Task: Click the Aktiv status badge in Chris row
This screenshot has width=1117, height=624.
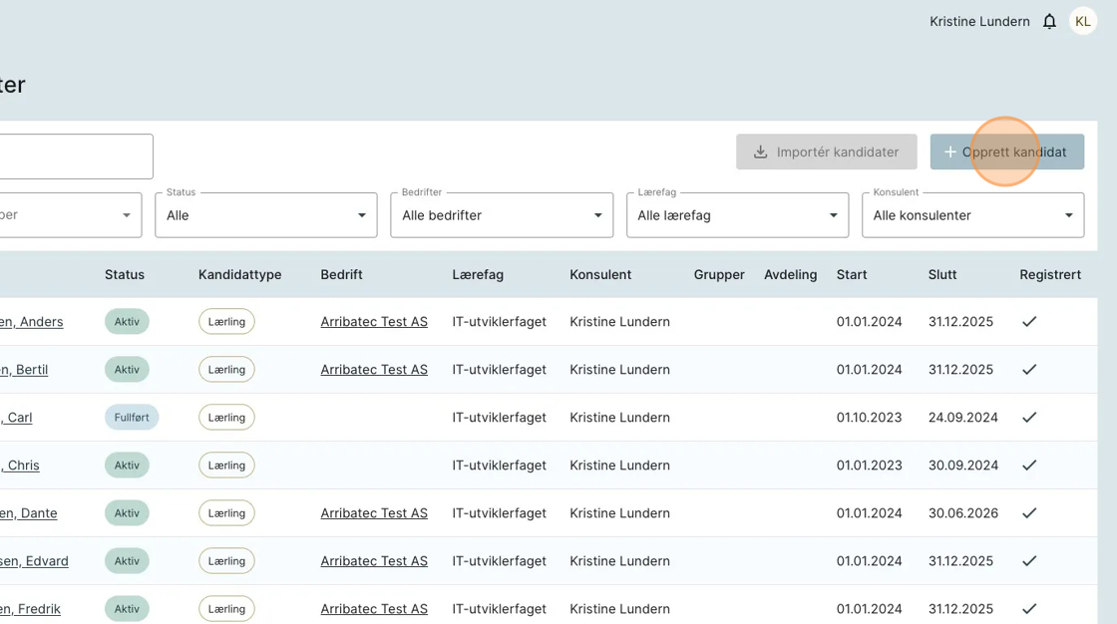Action: tap(127, 466)
